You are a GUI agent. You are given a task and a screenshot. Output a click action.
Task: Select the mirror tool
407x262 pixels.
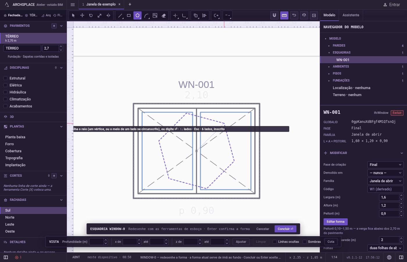click(x=108, y=15)
